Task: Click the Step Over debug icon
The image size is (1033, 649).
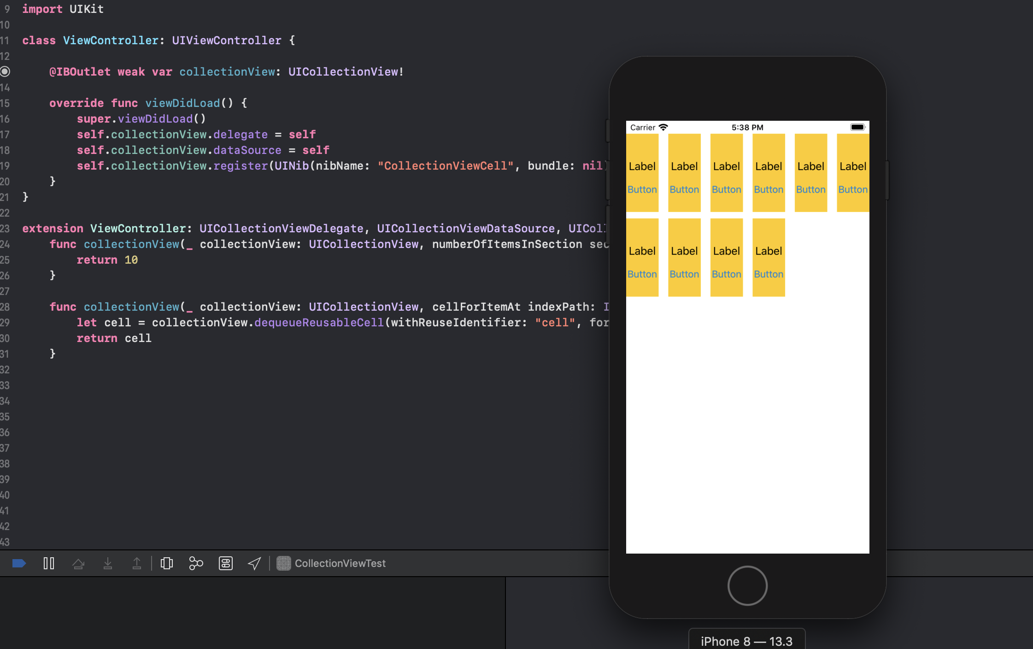Action: (x=78, y=563)
